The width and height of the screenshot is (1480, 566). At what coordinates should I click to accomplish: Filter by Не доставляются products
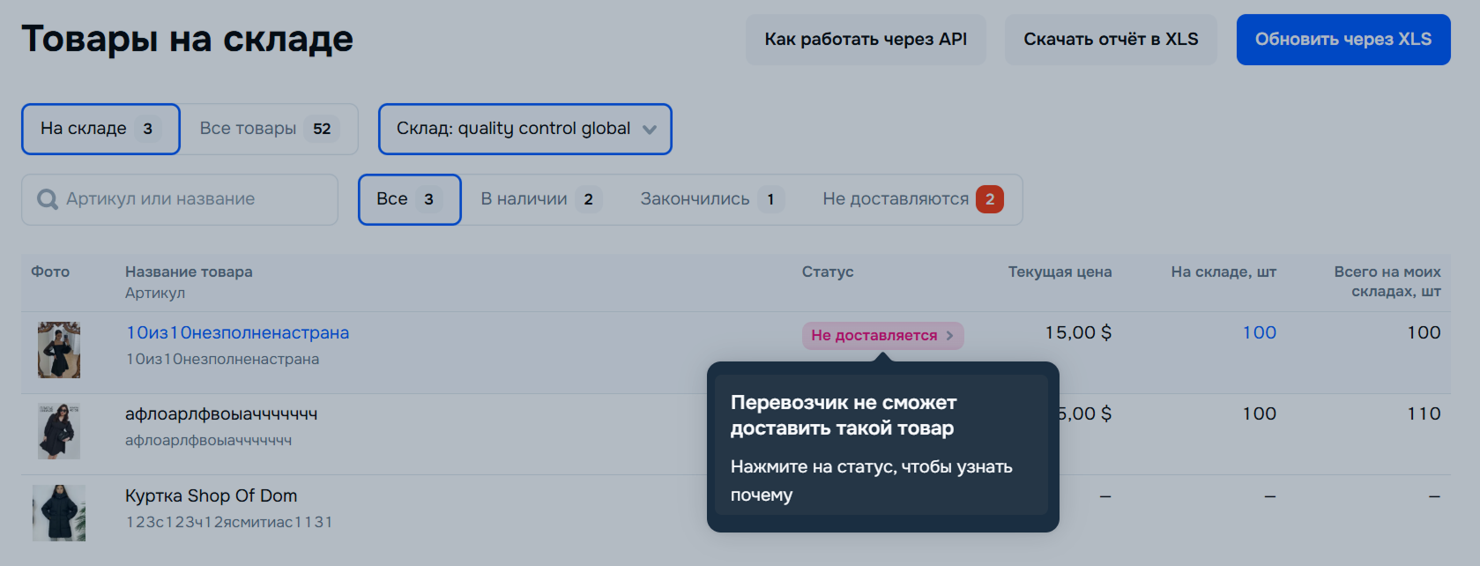(x=911, y=199)
